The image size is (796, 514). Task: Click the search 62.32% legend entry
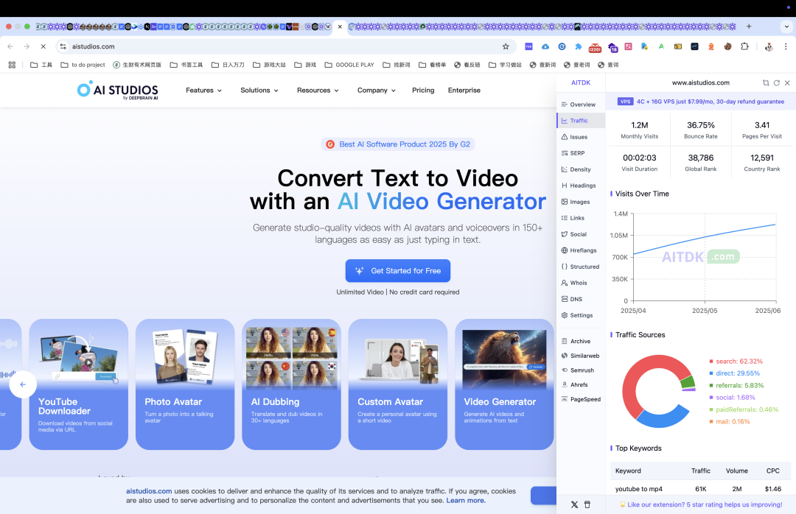pos(736,362)
